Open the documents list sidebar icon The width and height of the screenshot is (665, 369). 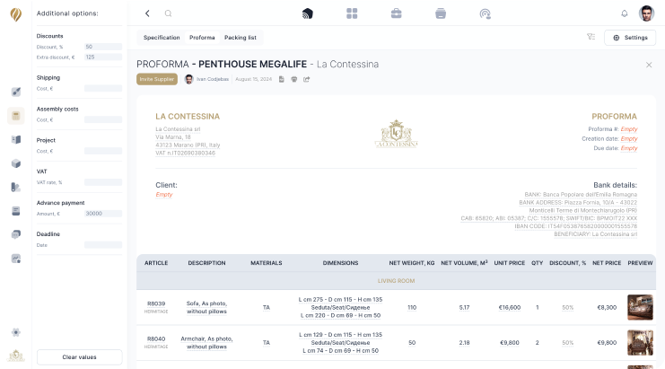[x=15, y=211]
